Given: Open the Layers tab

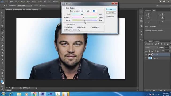Looking at the screenshot, I should pos(150,41).
